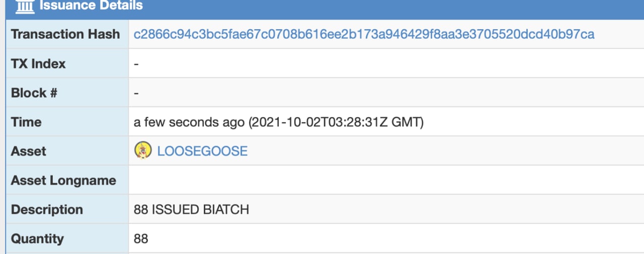The width and height of the screenshot is (644, 254).
Task: Select the Block # row label
Action: pos(34,93)
